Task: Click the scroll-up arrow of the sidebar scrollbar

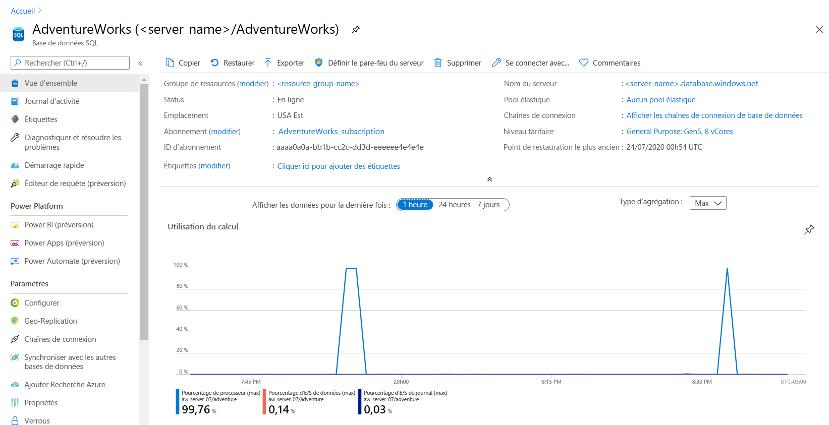Action: coord(144,80)
